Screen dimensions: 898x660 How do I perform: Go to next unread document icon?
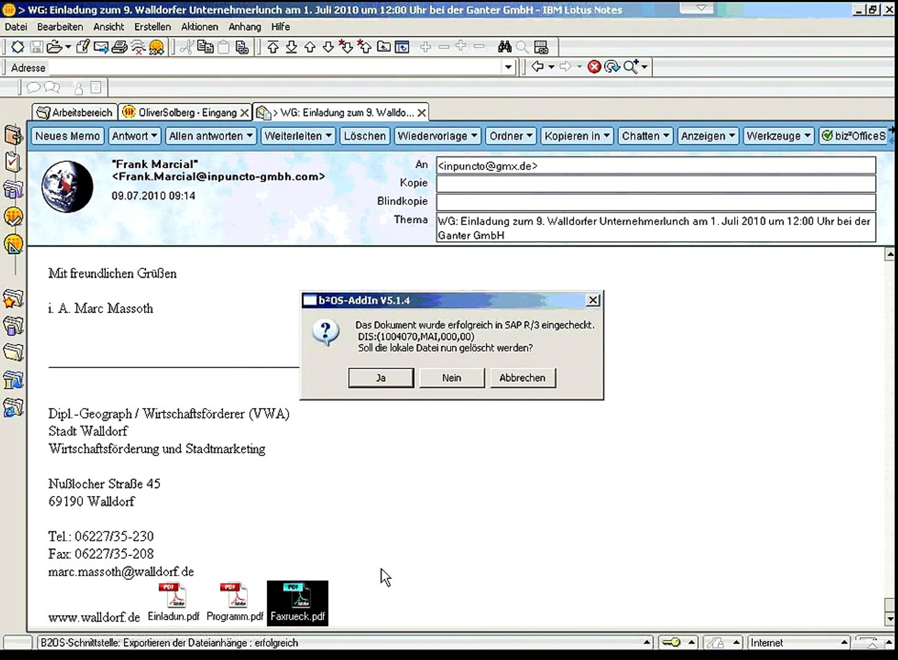click(x=346, y=47)
